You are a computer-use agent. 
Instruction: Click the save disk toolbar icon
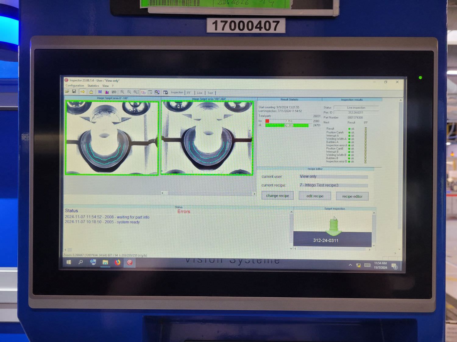pos(74,92)
